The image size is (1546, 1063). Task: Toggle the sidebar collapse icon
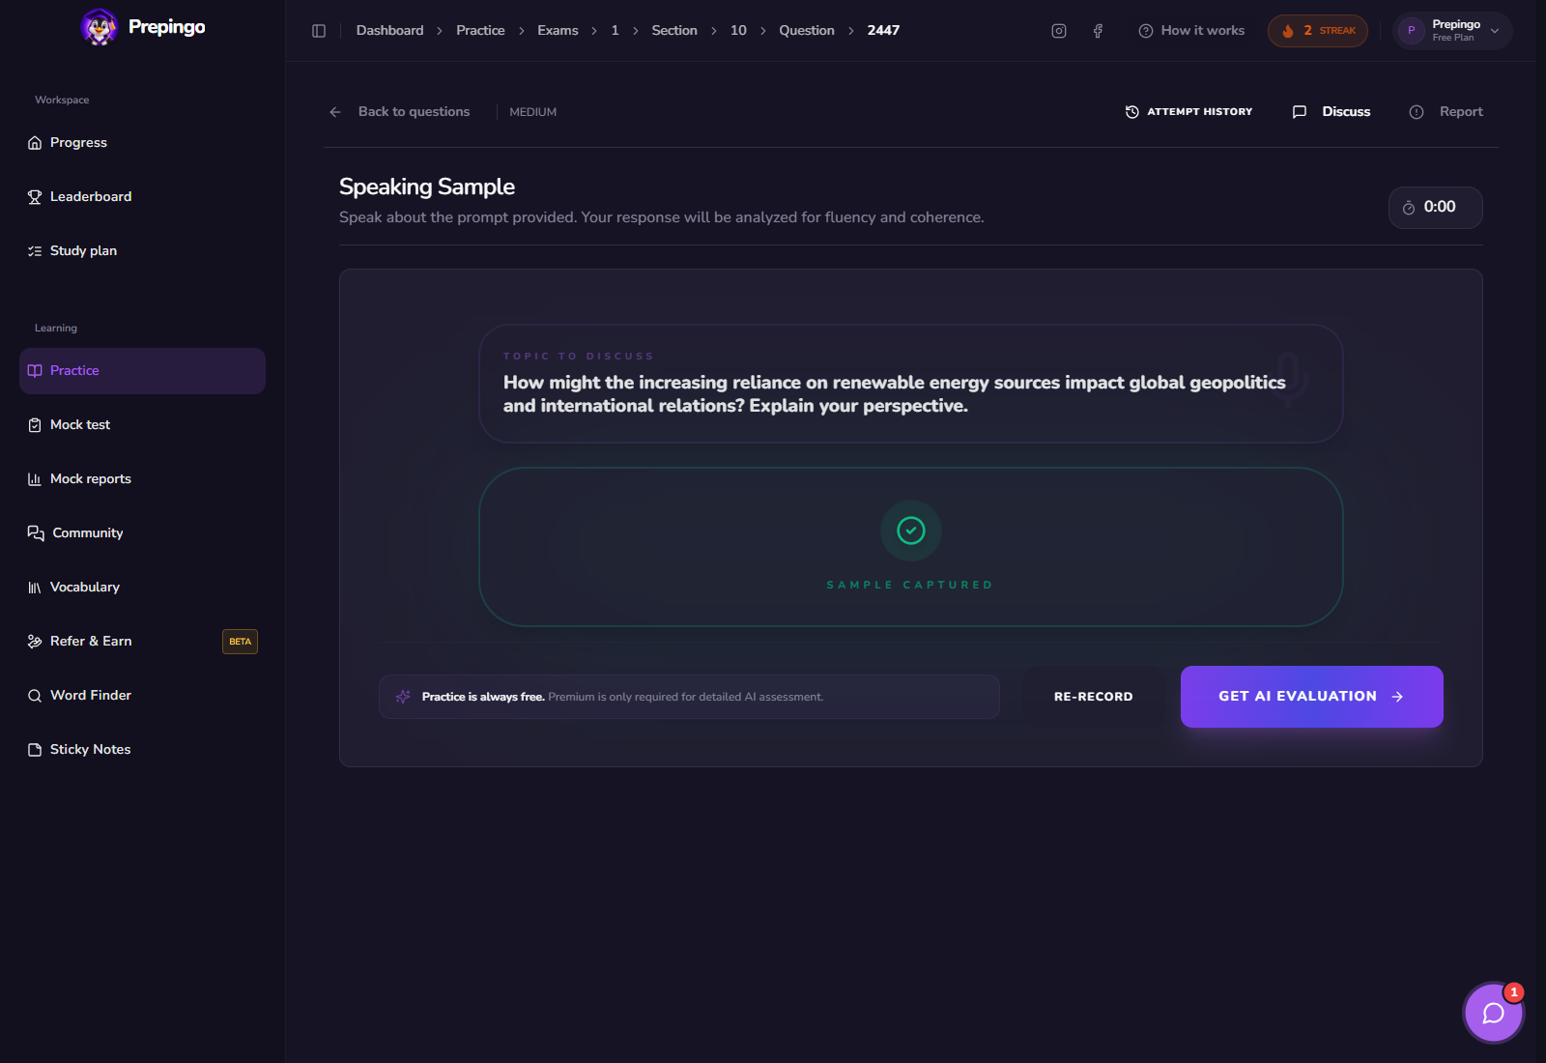[319, 31]
